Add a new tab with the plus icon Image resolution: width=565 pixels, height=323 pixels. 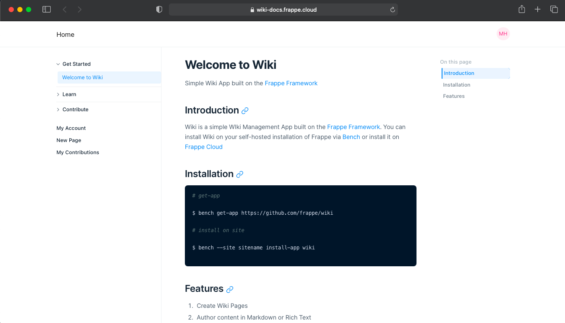tap(537, 9)
